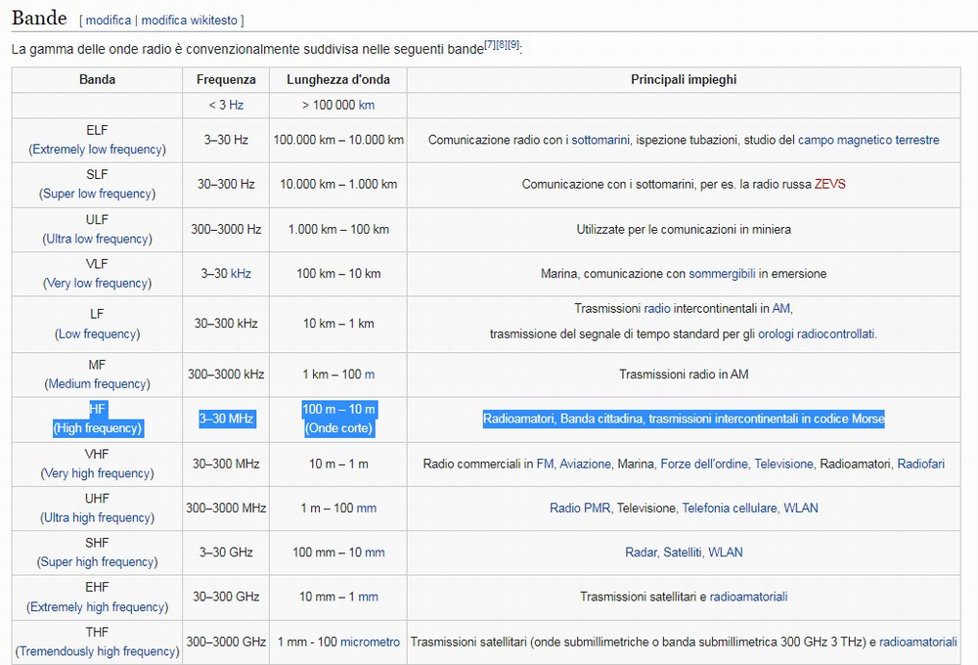Open 'Medium frequency' link
Image resolution: width=978 pixels, height=665 pixels.
tap(97, 383)
